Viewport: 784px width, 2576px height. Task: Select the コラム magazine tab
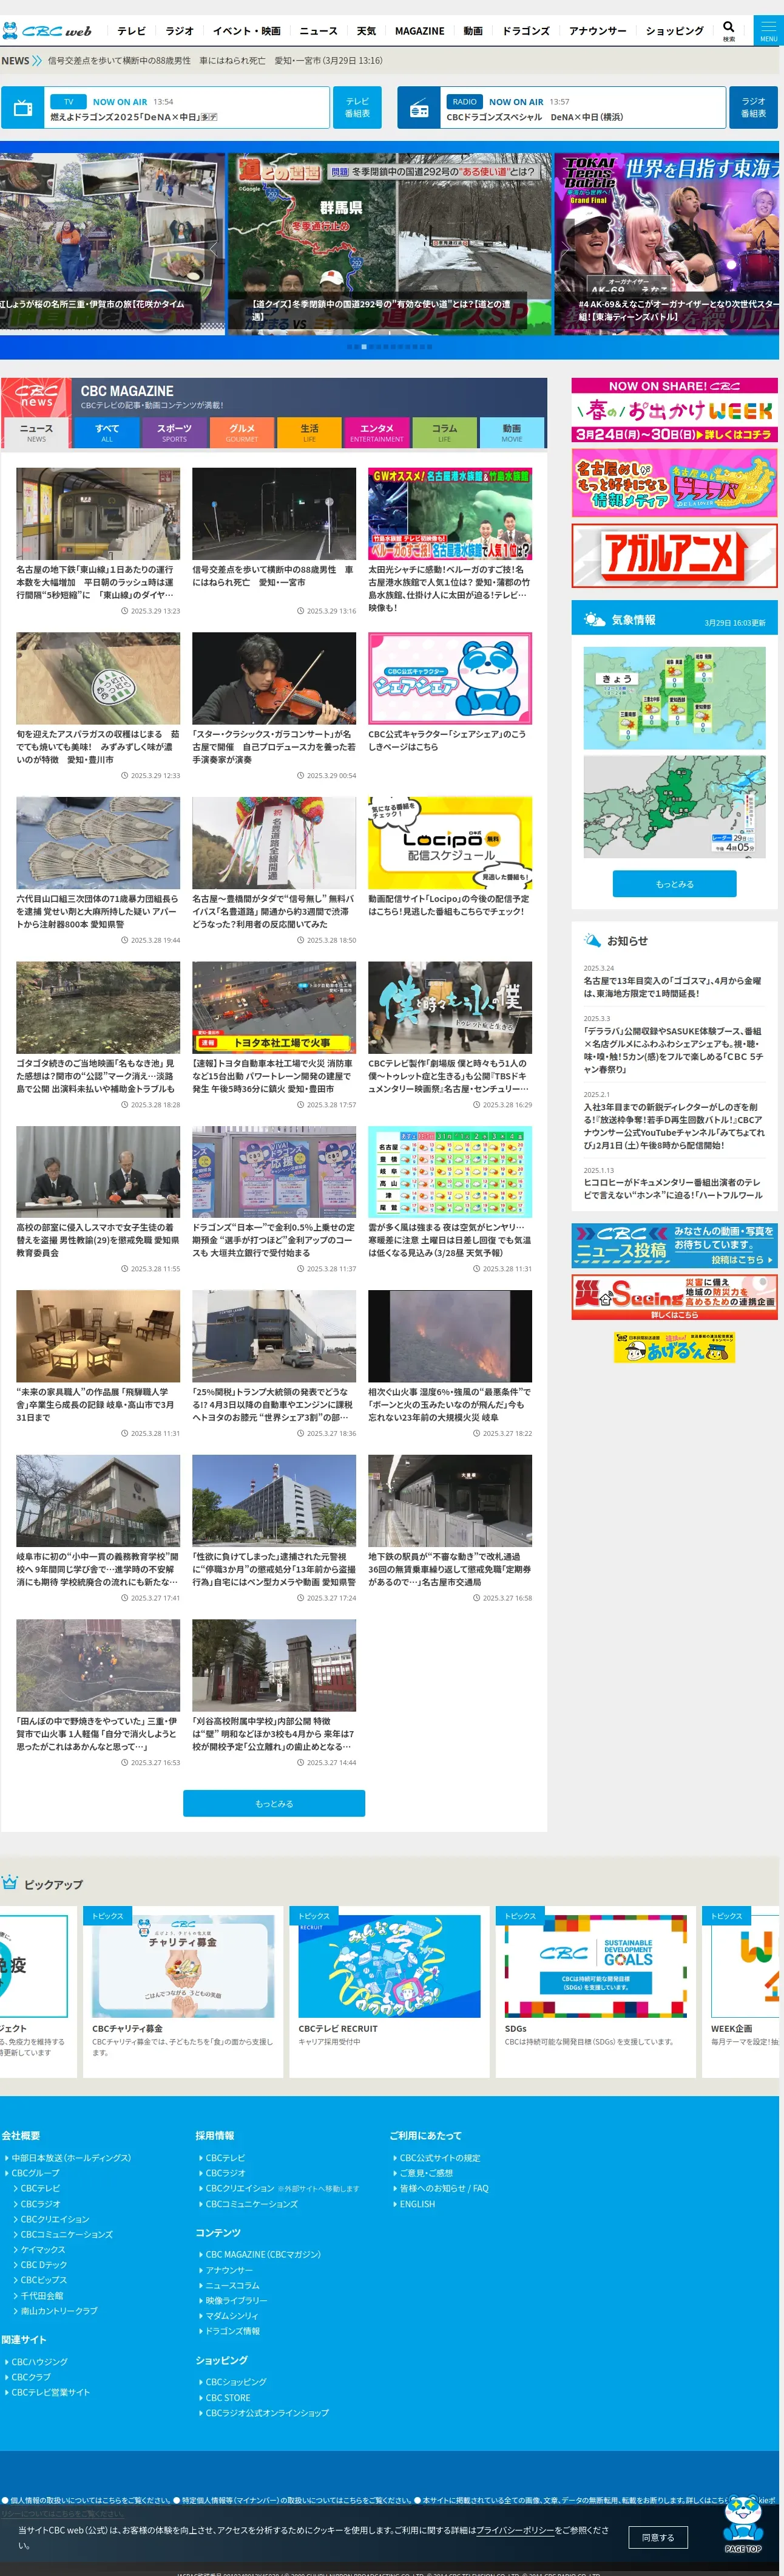point(444,432)
